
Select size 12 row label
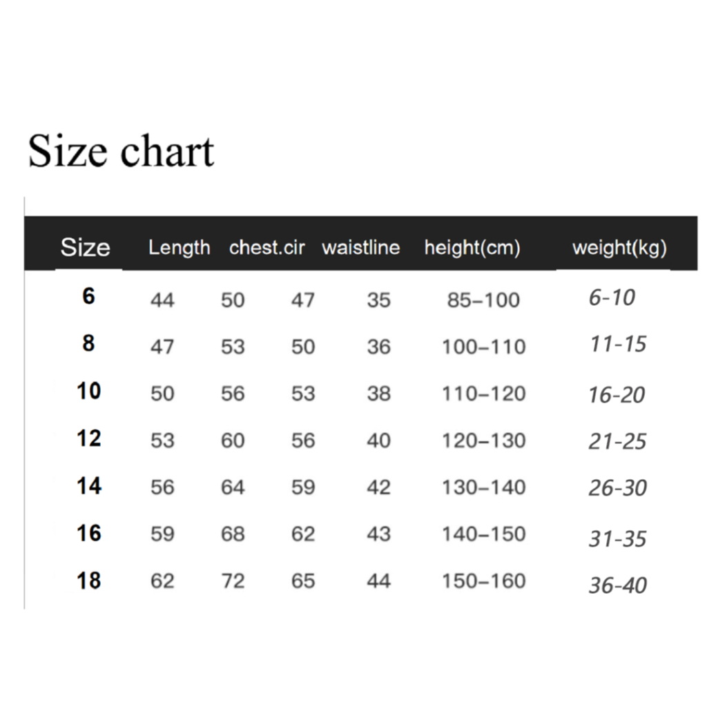point(88,438)
